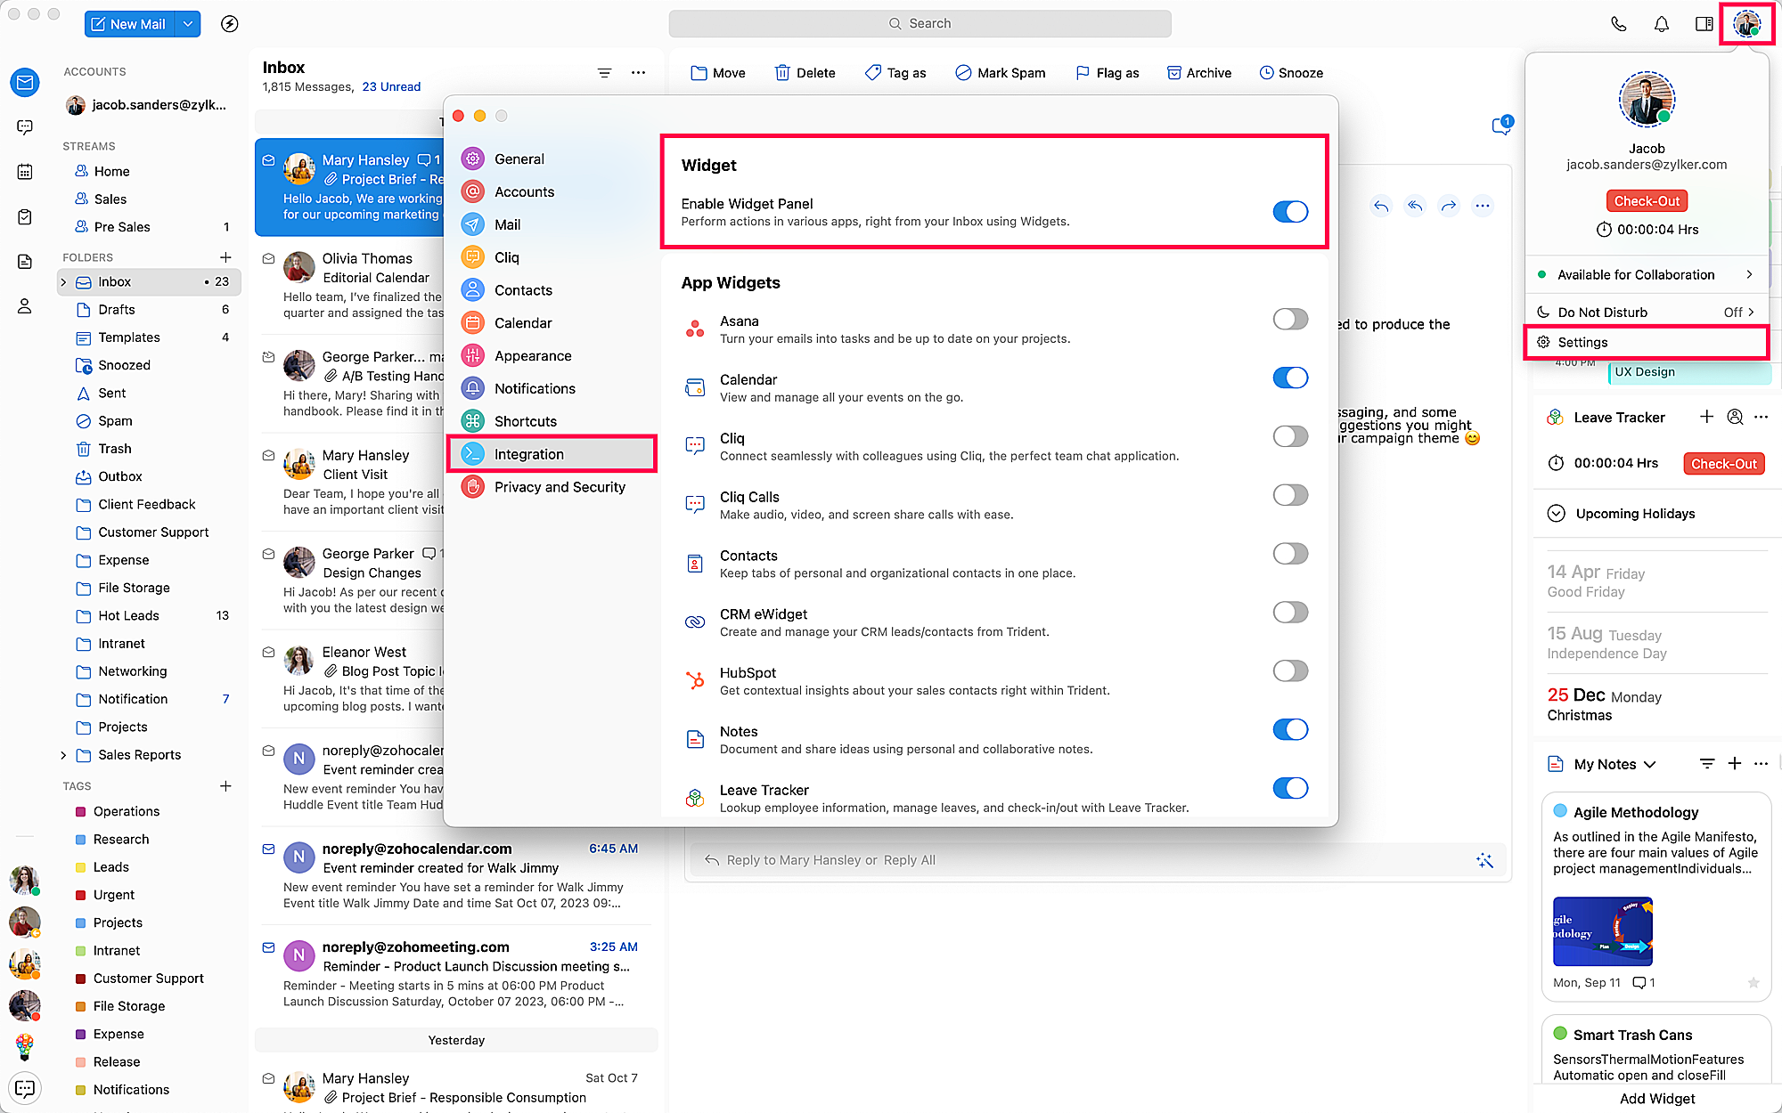1782x1113 pixels.
Task: Select the Urgent red tag
Action: (113, 895)
